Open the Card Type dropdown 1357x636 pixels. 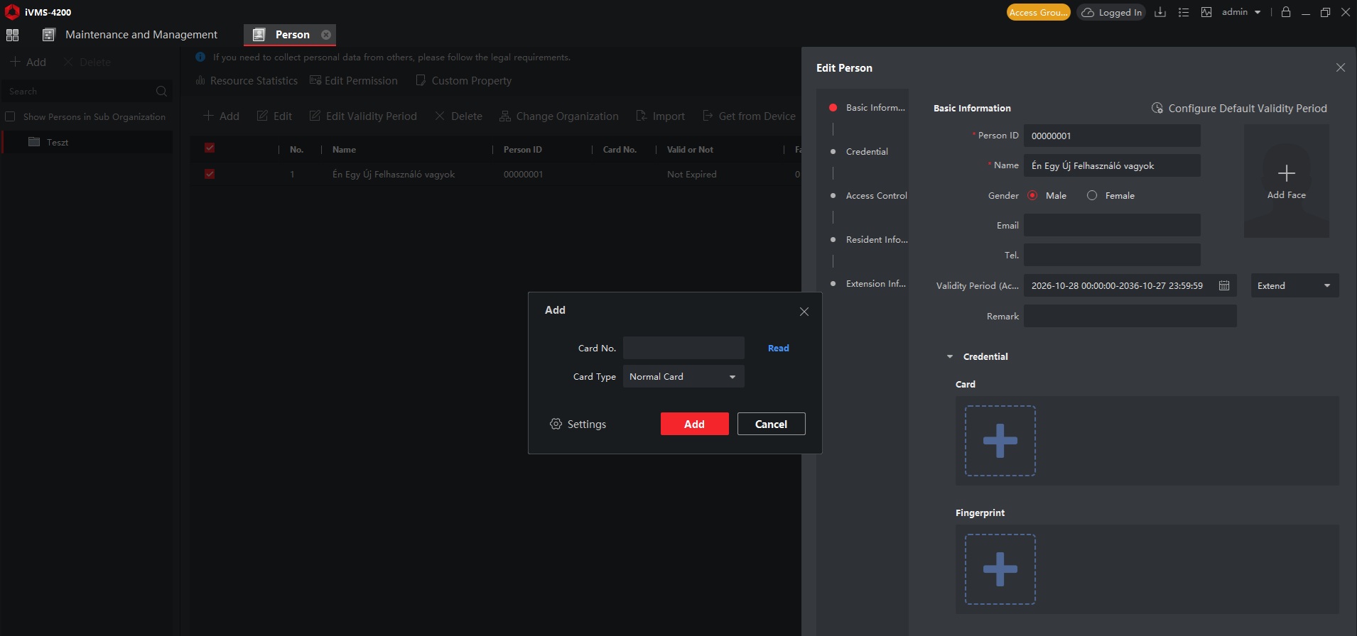coord(683,376)
